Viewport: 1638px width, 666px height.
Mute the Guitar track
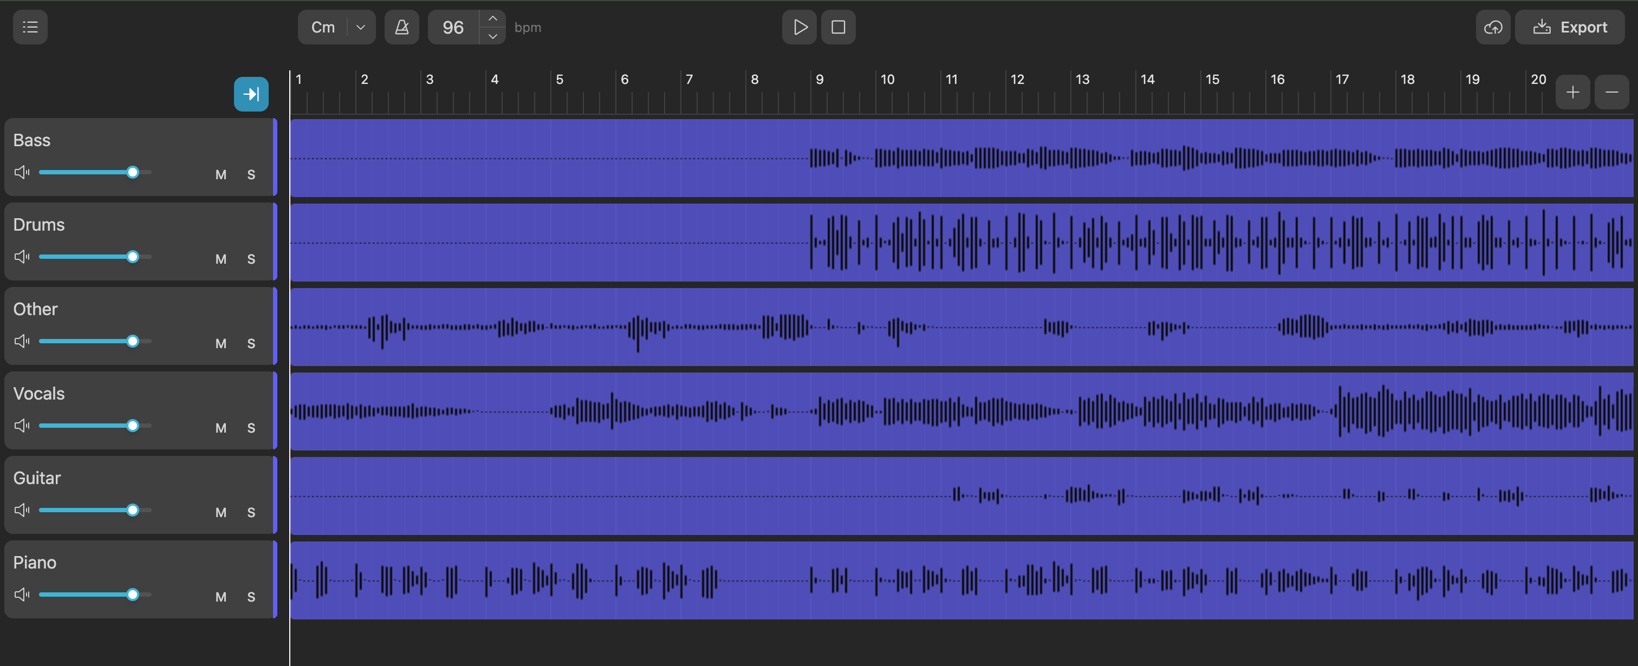tap(220, 512)
